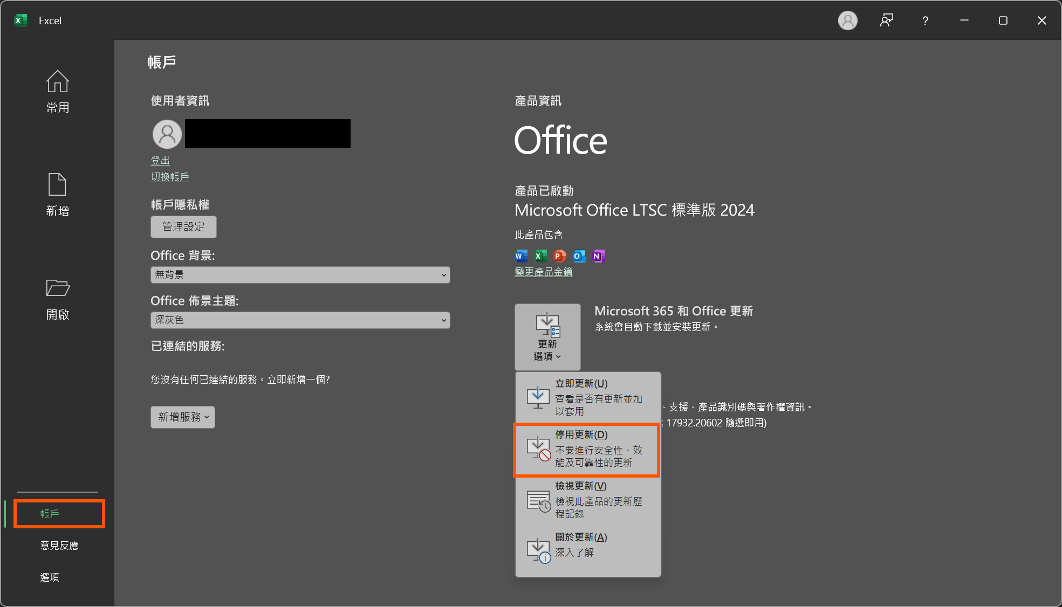Click the OneNote app icon
Viewport: 1062px width, 607px height.
point(598,256)
